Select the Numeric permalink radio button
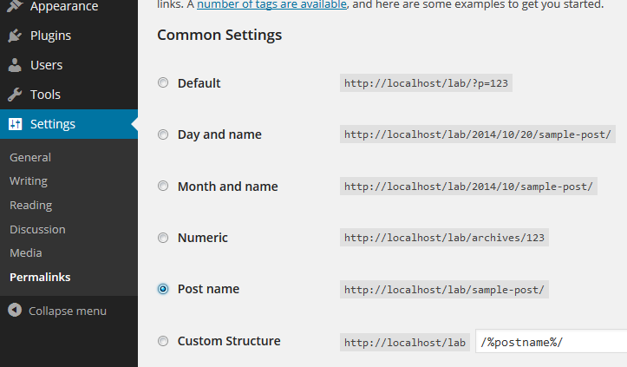Screen dimensions: 627x367 click(x=163, y=238)
